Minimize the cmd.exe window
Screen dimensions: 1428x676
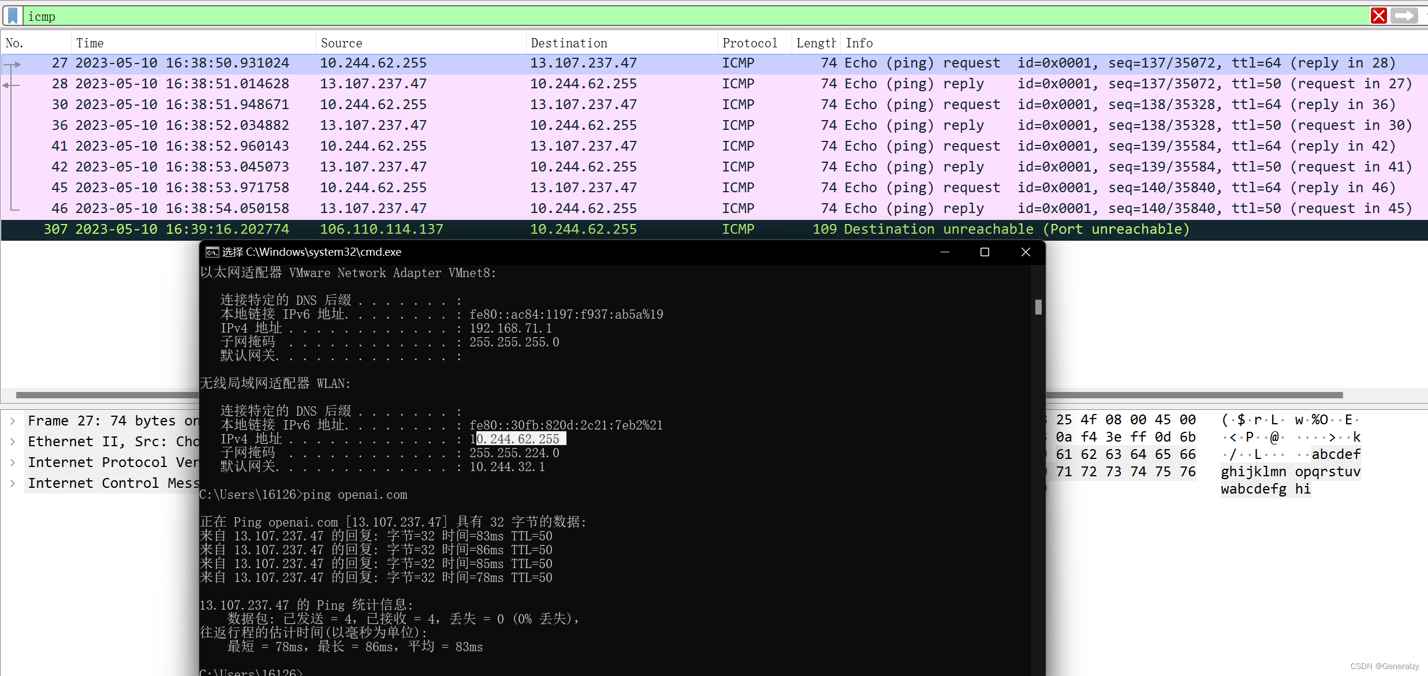coord(945,252)
